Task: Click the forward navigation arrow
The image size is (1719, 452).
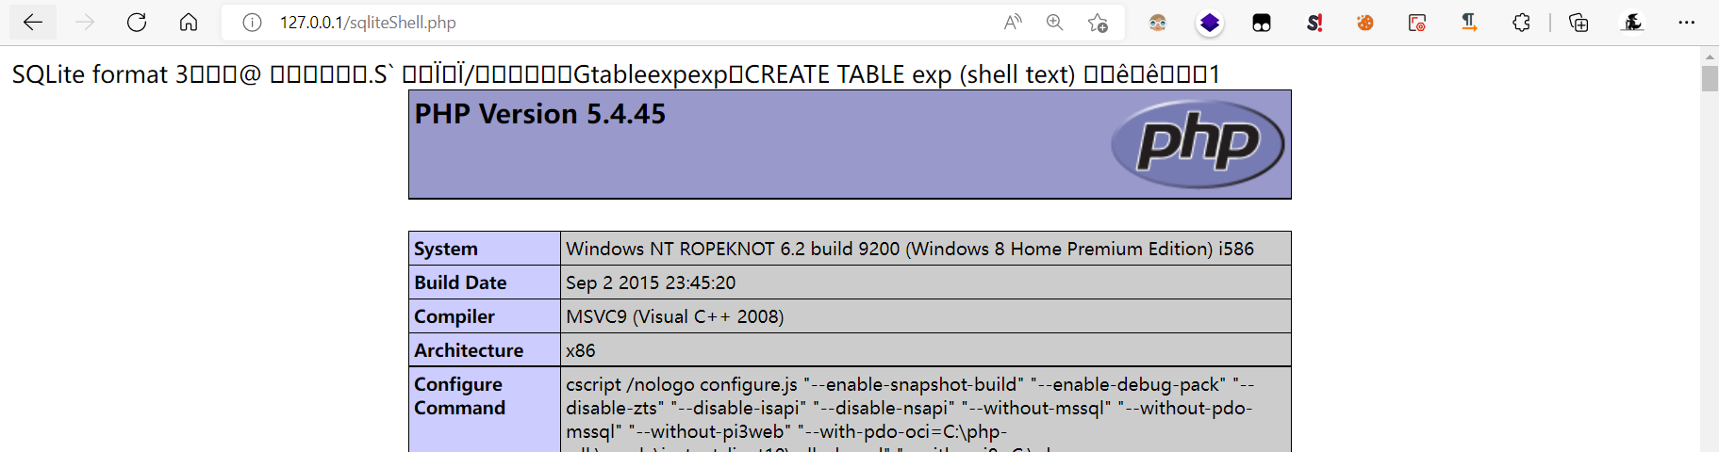Action: point(85,23)
